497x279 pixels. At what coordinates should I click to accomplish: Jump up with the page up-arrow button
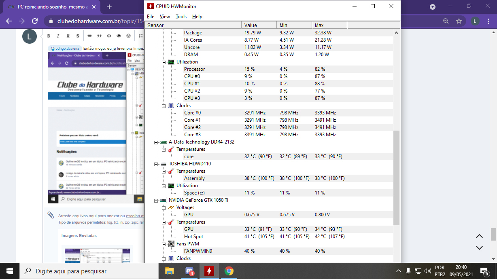479,237
